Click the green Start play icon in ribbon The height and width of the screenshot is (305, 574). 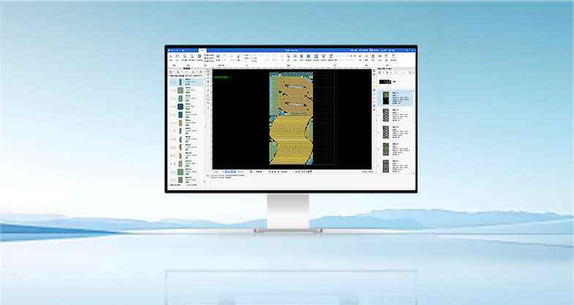click(359, 56)
